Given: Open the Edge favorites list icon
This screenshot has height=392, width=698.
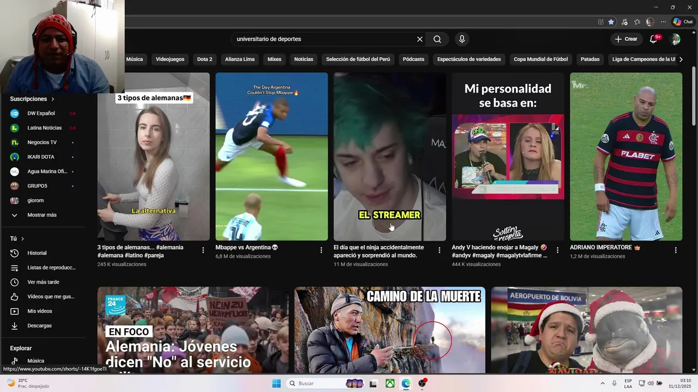Looking at the screenshot, I should point(637,22).
